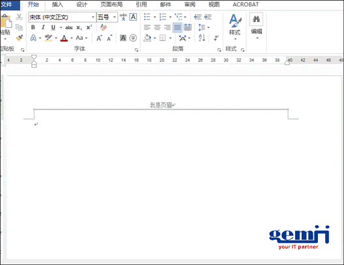
Task: Click Increase Indent icon
Action: 208,17
